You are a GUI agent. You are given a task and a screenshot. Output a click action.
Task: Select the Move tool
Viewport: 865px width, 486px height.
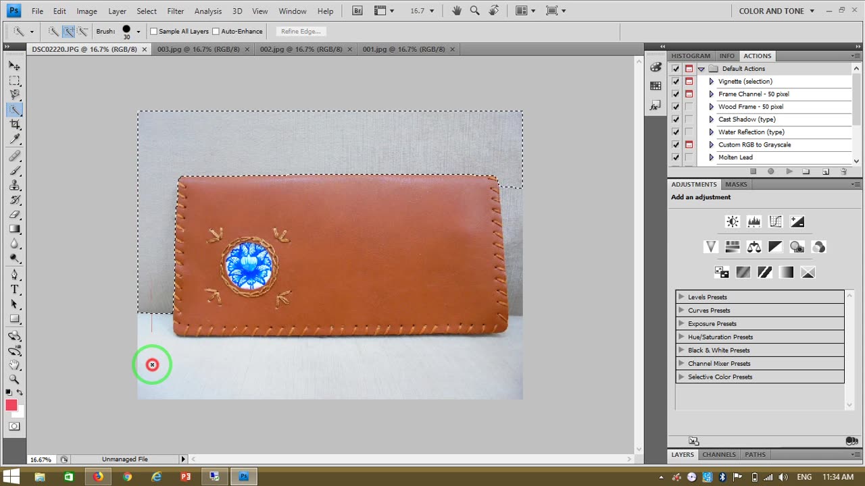(x=14, y=65)
